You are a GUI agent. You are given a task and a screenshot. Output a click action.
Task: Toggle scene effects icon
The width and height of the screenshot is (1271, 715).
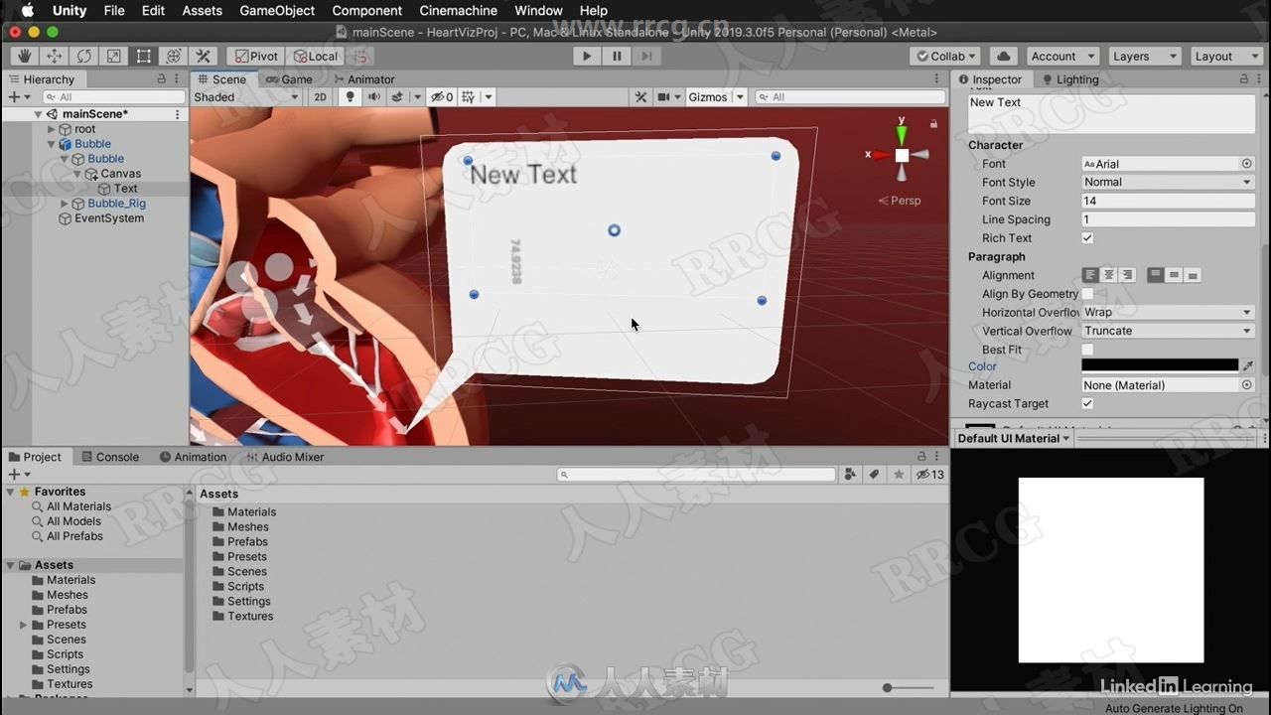[x=397, y=97]
